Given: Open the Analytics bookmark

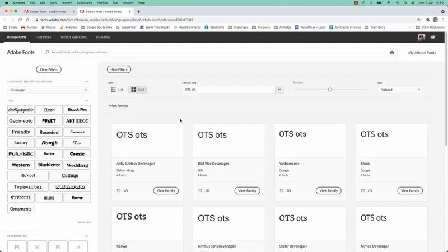Looking at the screenshot, I should 68,27.
